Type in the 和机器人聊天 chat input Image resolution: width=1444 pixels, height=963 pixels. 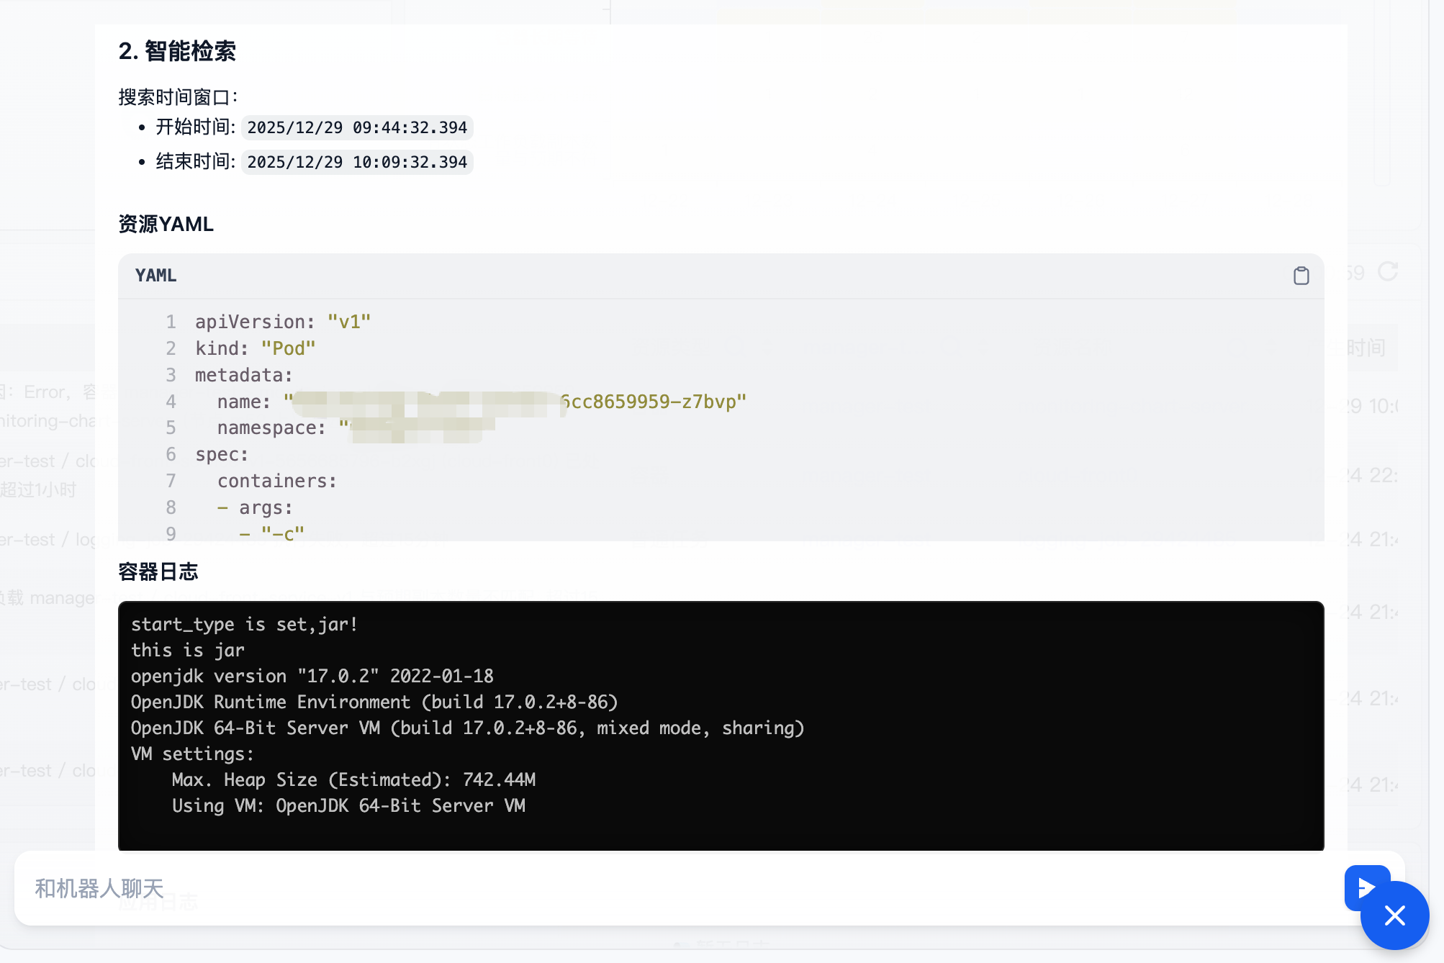[648, 888]
